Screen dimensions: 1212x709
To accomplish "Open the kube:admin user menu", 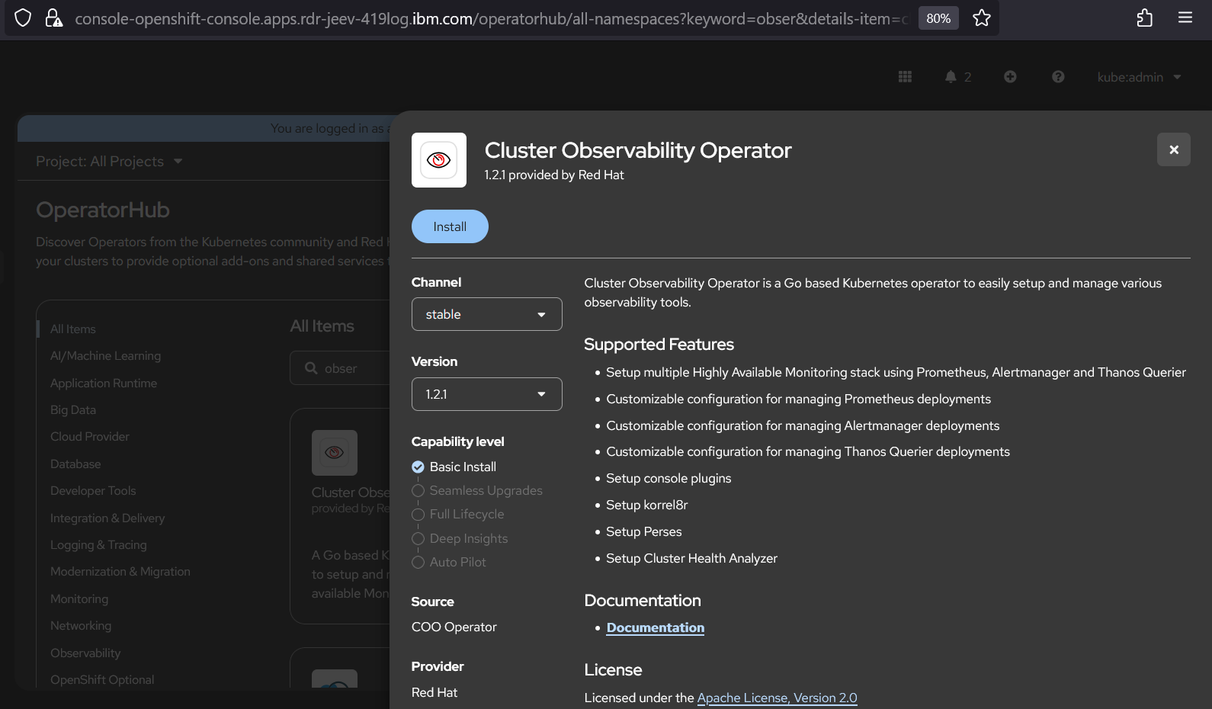I will pos(1139,77).
